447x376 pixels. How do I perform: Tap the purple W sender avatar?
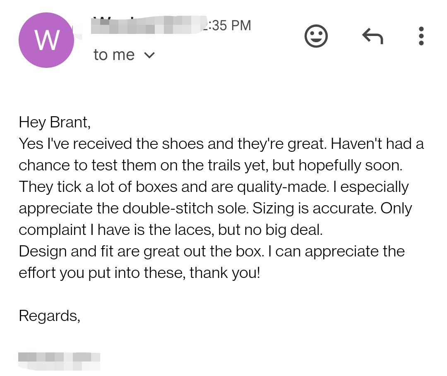pyautogui.click(x=46, y=40)
